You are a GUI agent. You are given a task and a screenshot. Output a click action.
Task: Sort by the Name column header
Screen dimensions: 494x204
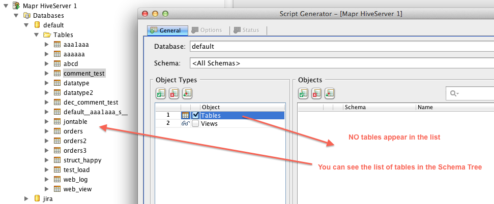[455, 107]
